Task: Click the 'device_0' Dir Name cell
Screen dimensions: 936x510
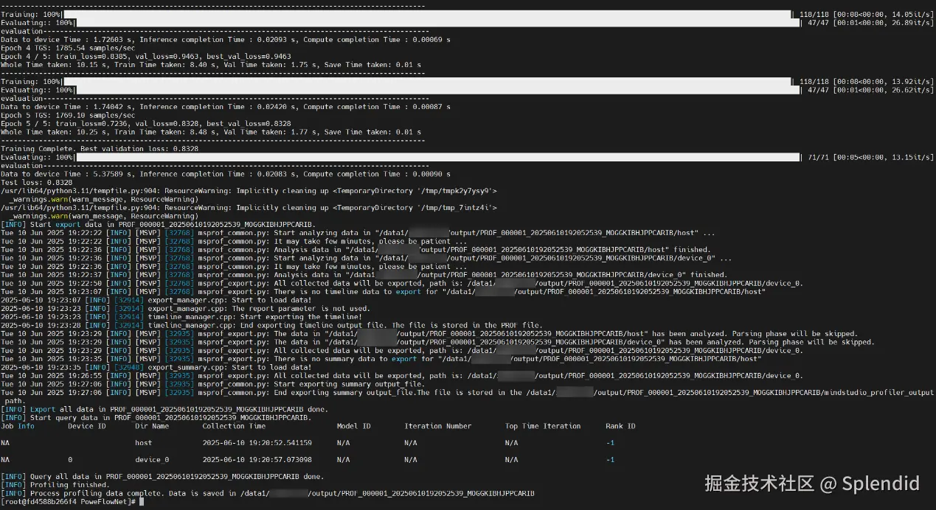Action: pyautogui.click(x=152, y=460)
